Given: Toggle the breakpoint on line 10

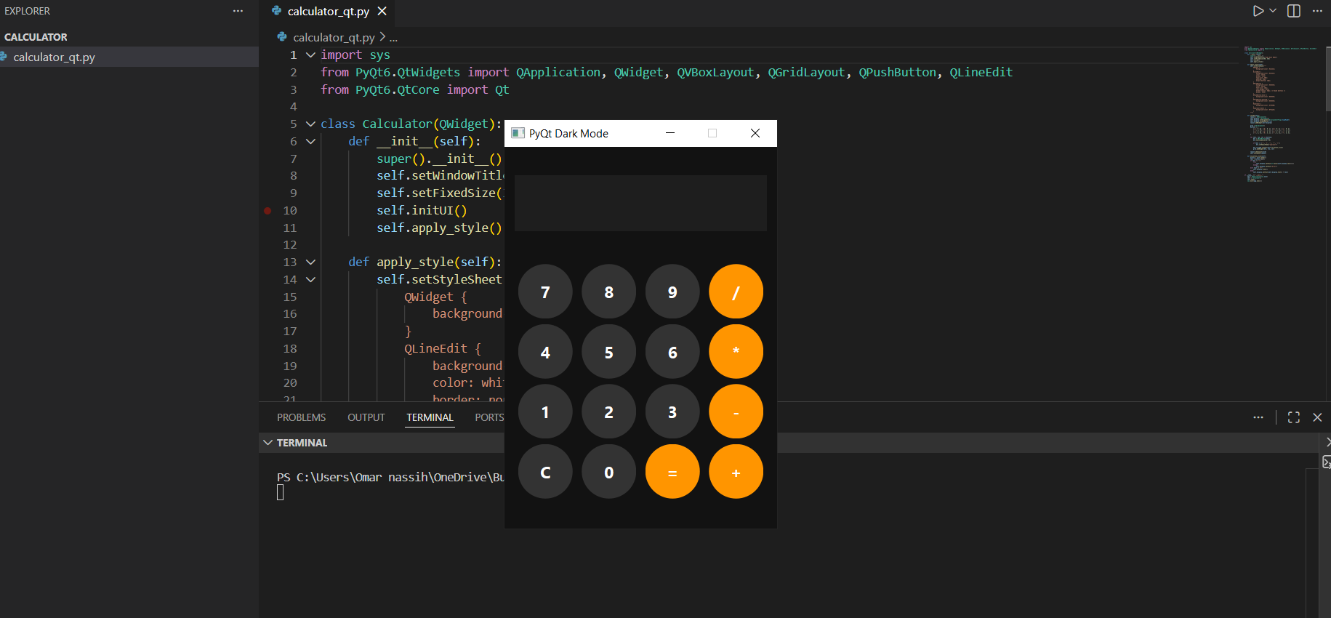Looking at the screenshot, I should pos(268,211).
